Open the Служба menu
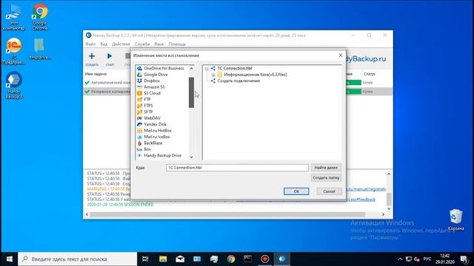 [x=142, y=44]
